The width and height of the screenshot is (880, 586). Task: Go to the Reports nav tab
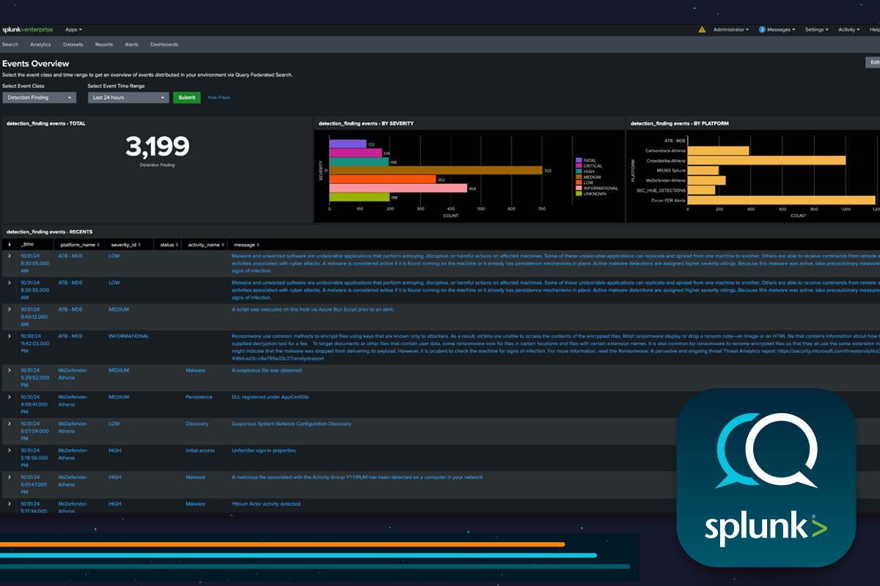pyautogui.click(x=104, y=45)
